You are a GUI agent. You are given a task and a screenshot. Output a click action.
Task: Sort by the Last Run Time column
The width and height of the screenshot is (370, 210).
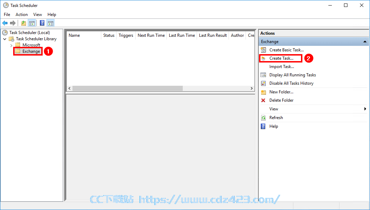tap(182, 35)
